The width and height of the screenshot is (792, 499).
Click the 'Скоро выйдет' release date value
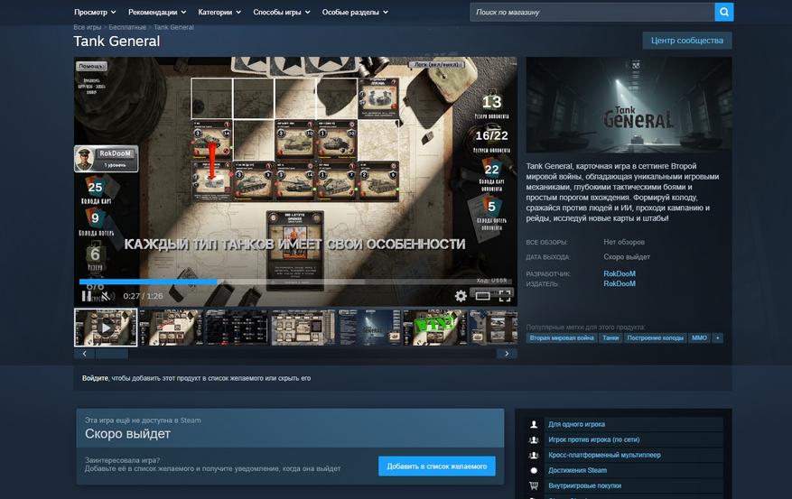627,257
